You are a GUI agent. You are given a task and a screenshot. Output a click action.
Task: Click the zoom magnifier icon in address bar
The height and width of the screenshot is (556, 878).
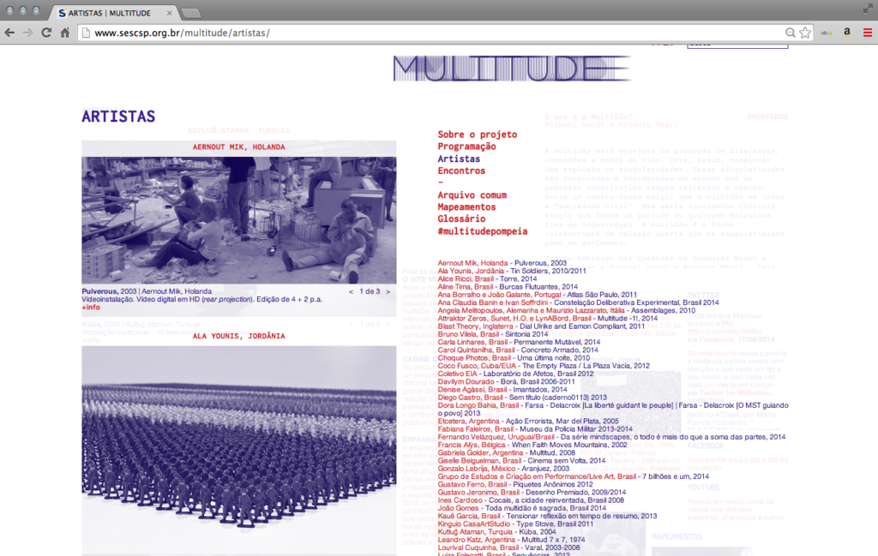pyautogui.click(x=790, y=33)
